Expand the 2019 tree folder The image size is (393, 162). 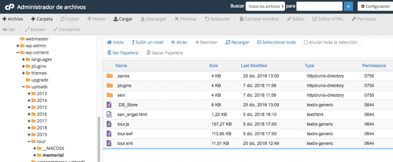click(29, 135)
